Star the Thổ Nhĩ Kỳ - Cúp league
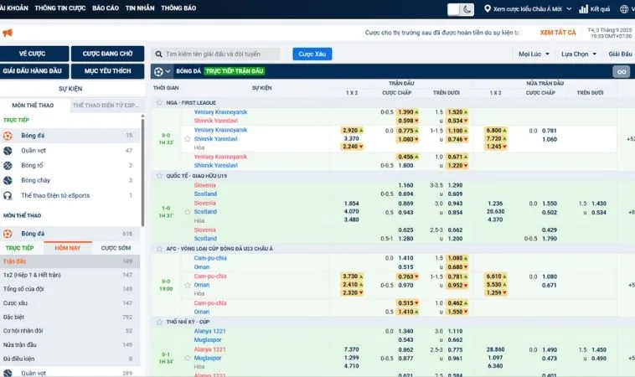 point(159,322)
